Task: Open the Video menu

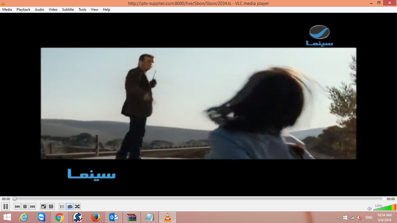Action: 53,10
